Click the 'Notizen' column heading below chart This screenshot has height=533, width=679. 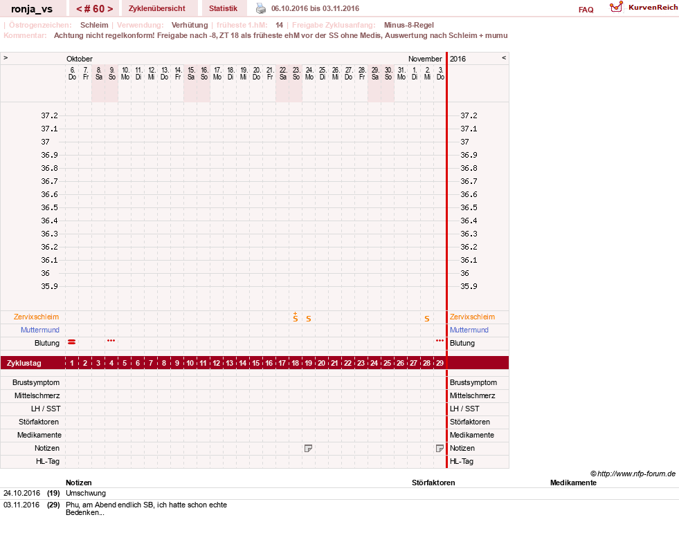(x=79, y=483)
